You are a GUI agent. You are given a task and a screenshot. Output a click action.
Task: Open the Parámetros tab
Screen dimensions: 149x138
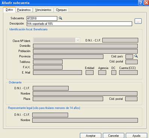pos(24,10)
